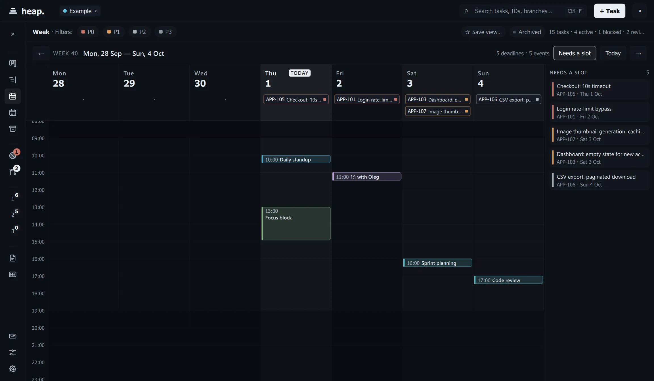Open the sliders preferences icon

coord(13,352)
